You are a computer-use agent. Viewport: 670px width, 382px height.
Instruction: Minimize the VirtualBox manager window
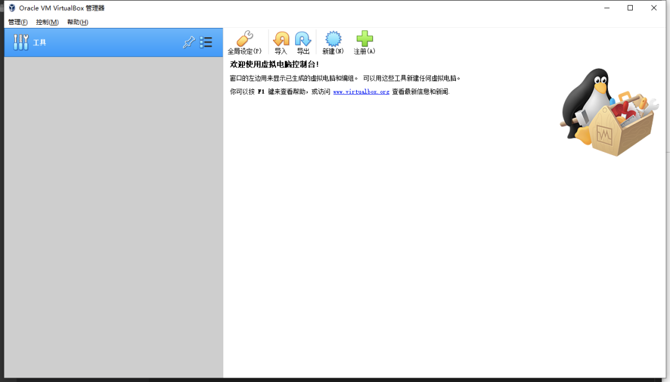[x=607, y=7]
